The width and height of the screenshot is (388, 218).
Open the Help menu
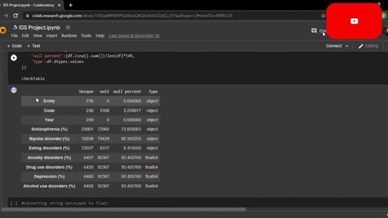(x=100, y=36)
